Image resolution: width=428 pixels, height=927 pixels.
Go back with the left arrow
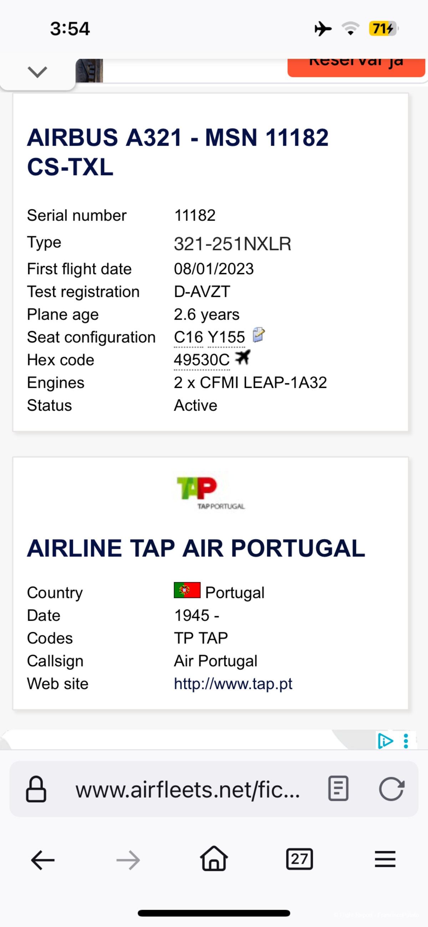[43, 860]
